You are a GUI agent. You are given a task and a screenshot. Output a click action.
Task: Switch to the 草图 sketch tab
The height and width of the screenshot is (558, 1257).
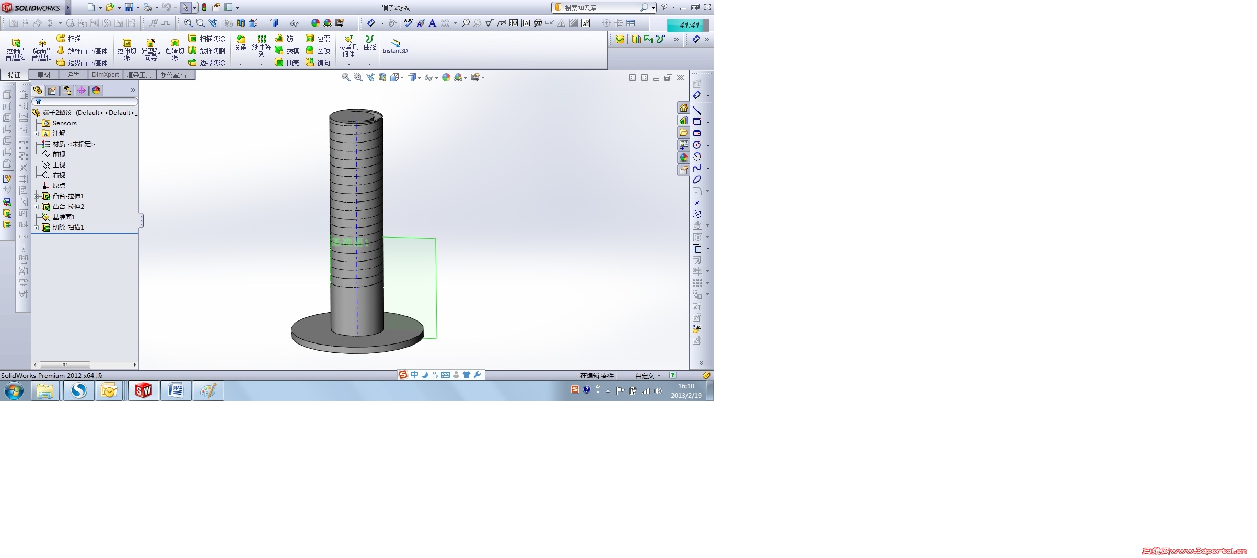pyautogui.click(x=43, y=75)
